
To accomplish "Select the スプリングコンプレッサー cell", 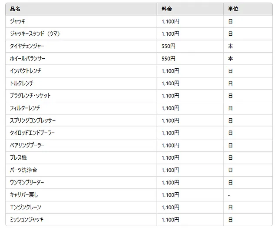I will [x=33, y=121].
